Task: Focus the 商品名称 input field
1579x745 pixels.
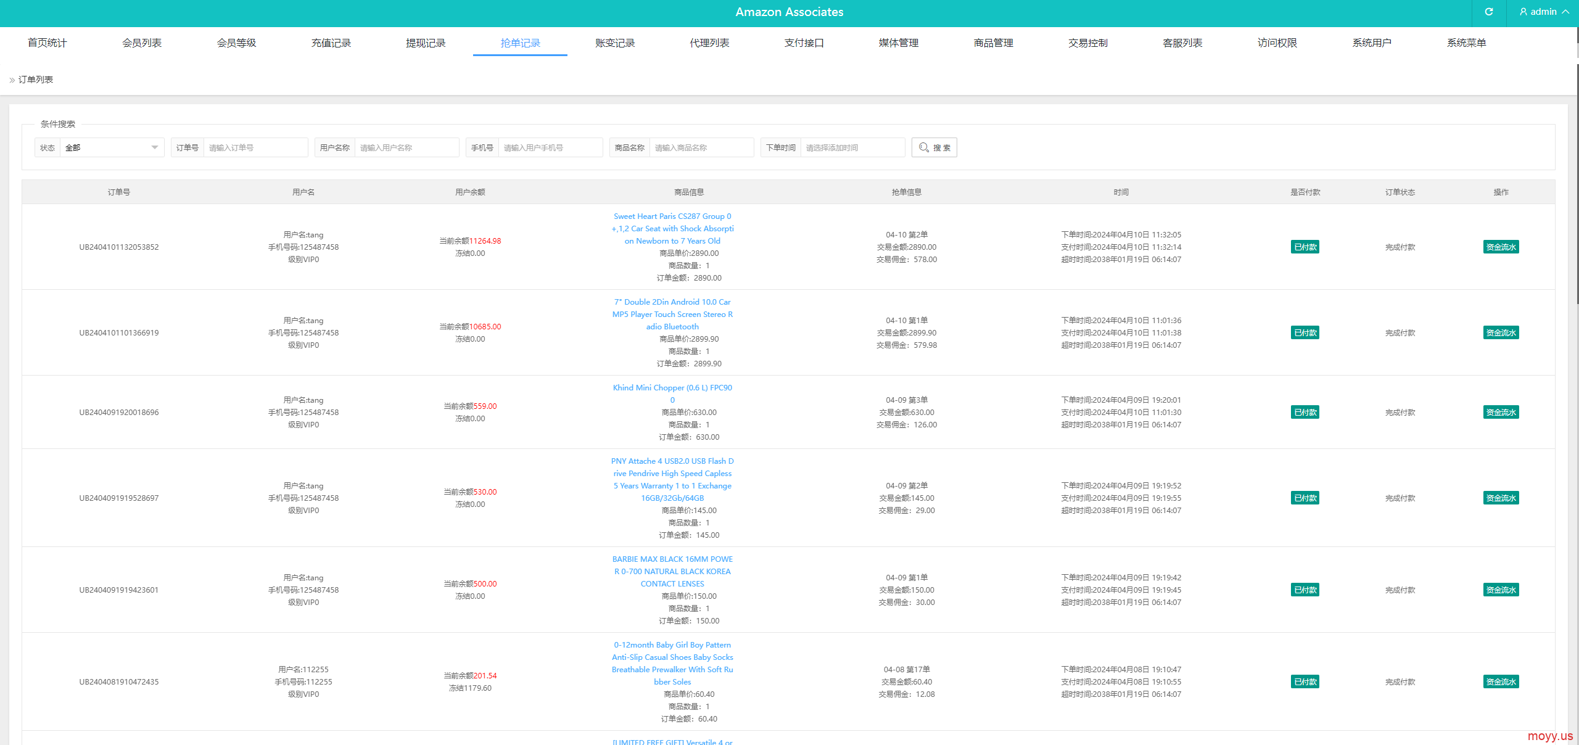Action: click(701, 147)
